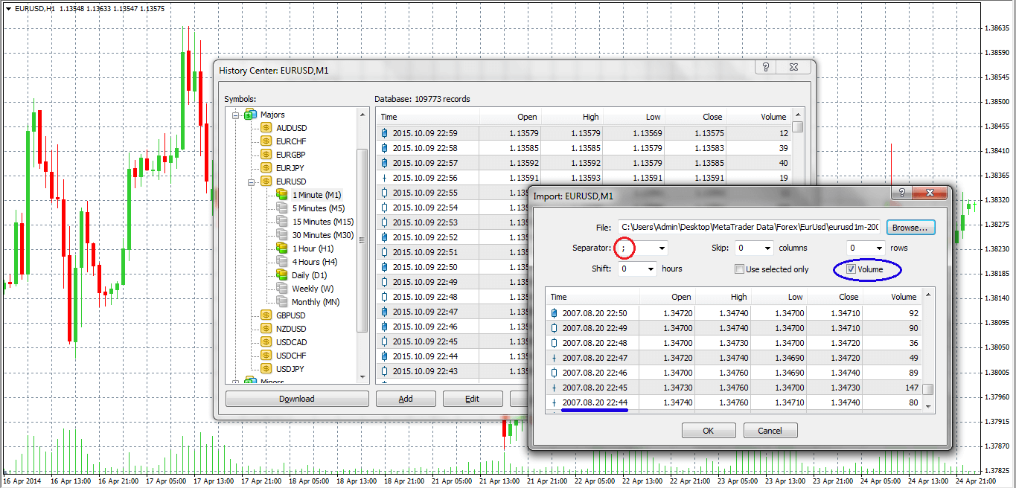The height and width of the screenshot is (488, 1016).
Task: Click the Download button in History Center
Action: 297,399
